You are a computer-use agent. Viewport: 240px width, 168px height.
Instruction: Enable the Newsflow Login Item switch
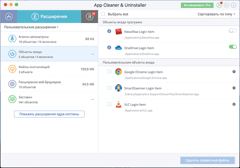click(x=233, y=30)
